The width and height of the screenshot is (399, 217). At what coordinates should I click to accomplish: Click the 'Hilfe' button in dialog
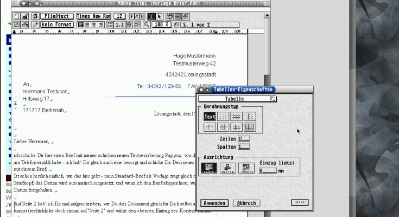click(300, 202)
